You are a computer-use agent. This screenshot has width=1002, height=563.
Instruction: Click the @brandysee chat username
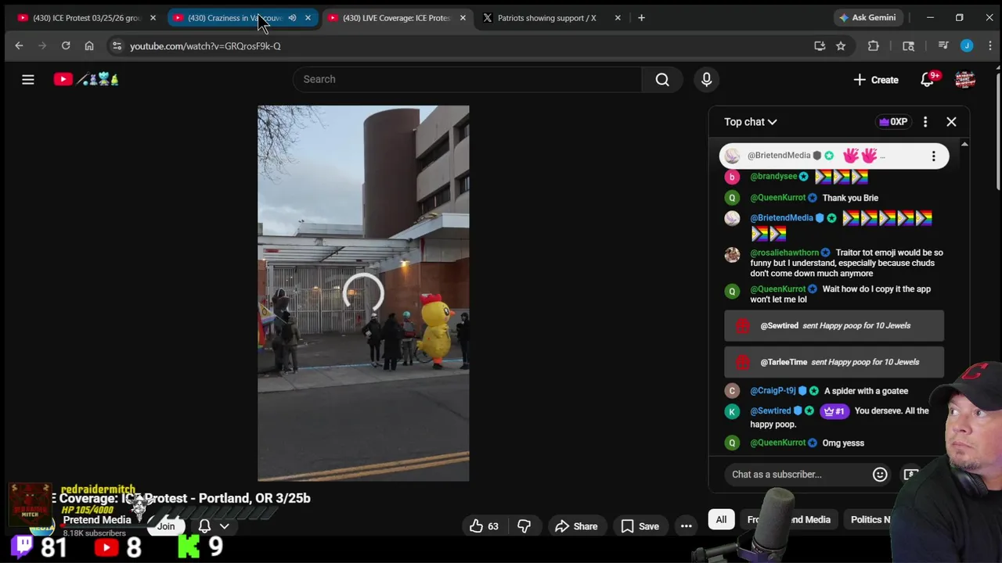(x=773, y=177)
